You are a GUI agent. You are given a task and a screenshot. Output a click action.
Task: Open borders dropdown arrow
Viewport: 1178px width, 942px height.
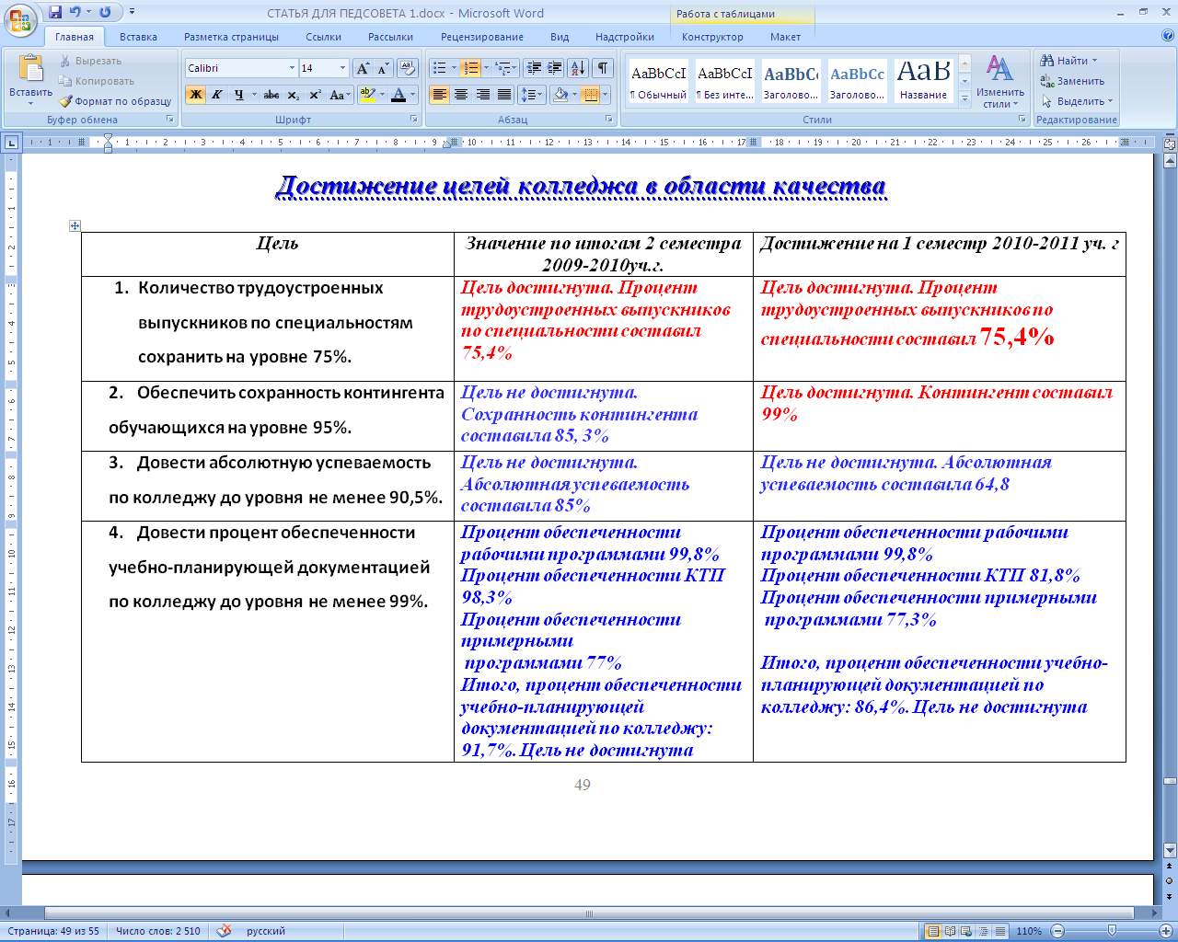click(x=605, y=95)
